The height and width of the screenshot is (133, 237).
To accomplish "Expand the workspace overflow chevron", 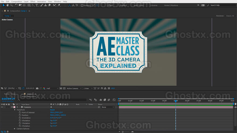I will (x=198, y=5).
